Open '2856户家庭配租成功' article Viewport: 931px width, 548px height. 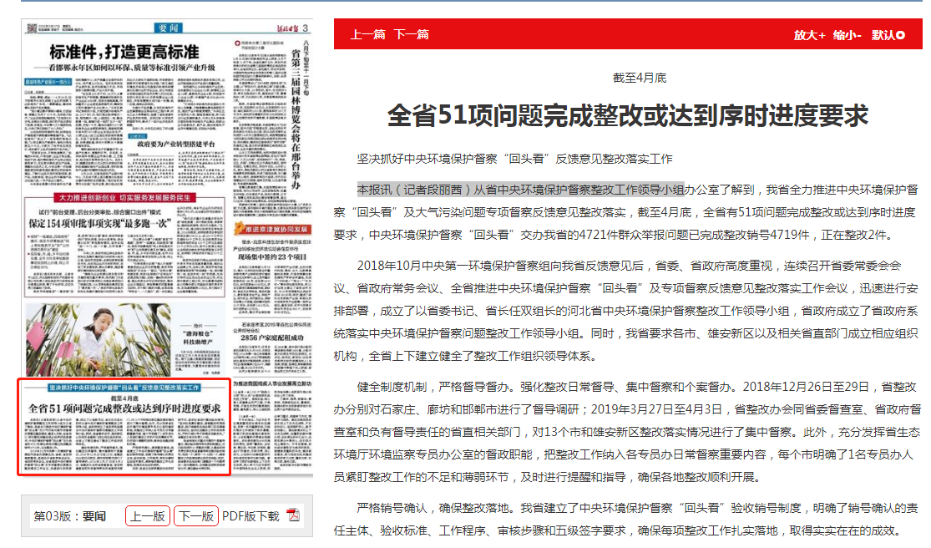[x=271, y=337]
